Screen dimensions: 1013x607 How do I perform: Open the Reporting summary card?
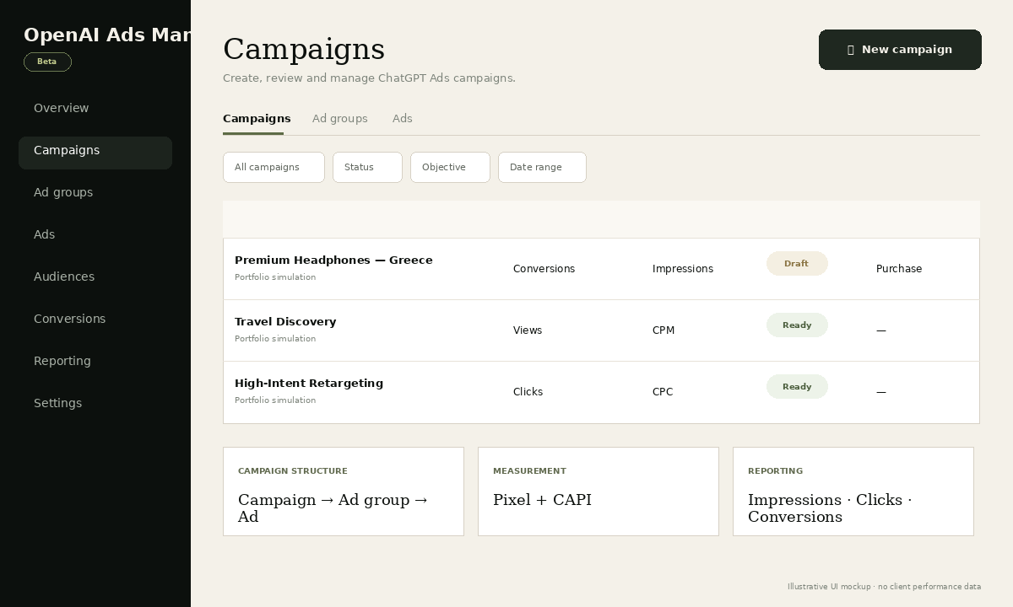pyautogui.click(x=853, y=492)
